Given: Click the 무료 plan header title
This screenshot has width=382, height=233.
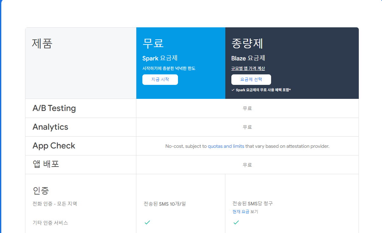Looking at the screenshot, I should [153, 43].
